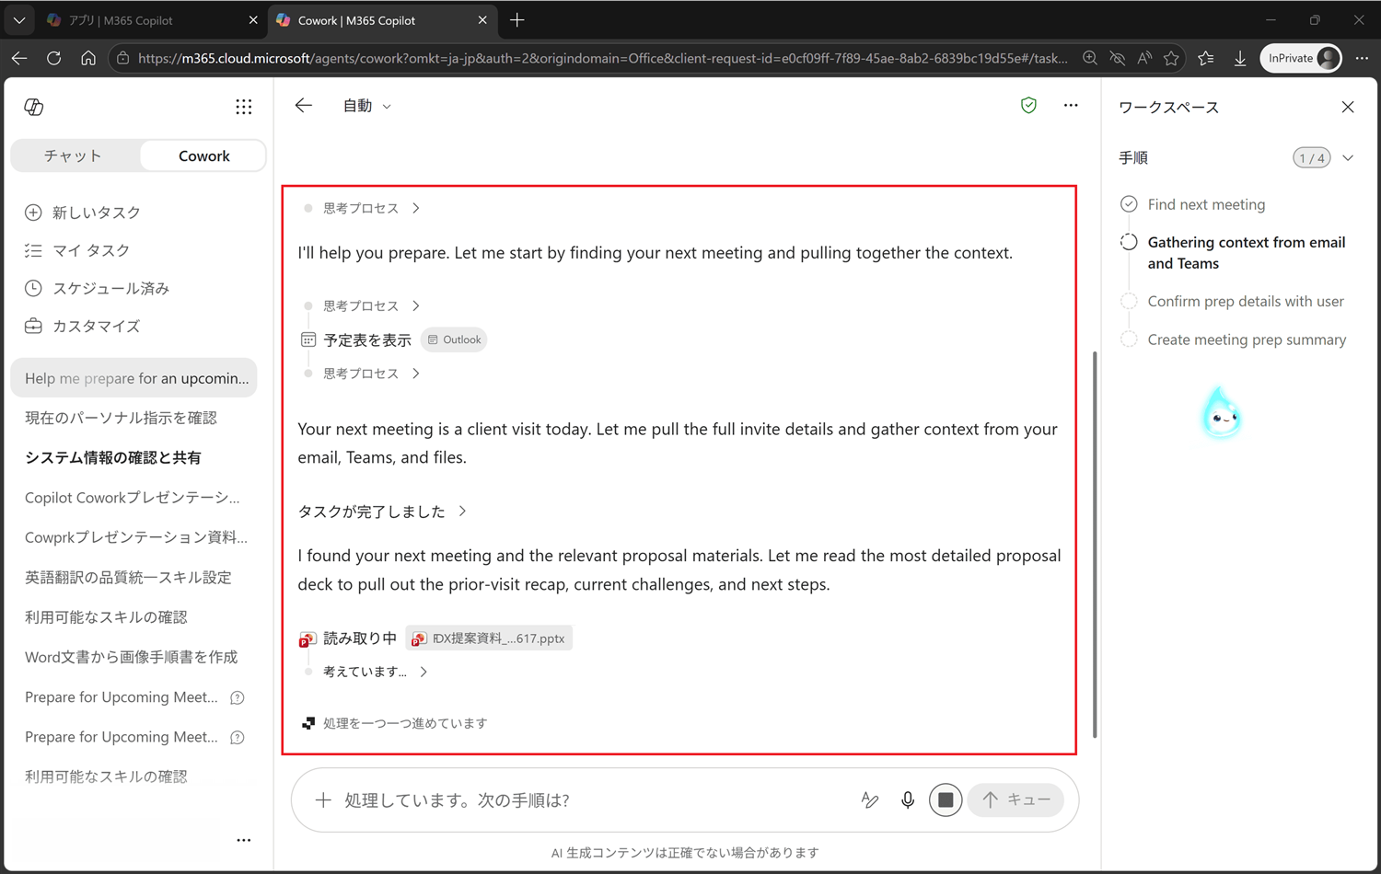Expand タスクが完了しました details
This screenshot has width=1381, height=874.
(x=382, y=512)
